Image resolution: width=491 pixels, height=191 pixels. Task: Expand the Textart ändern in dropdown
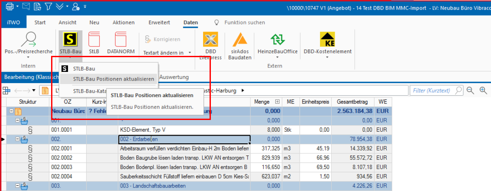click(x=190, y=52)
